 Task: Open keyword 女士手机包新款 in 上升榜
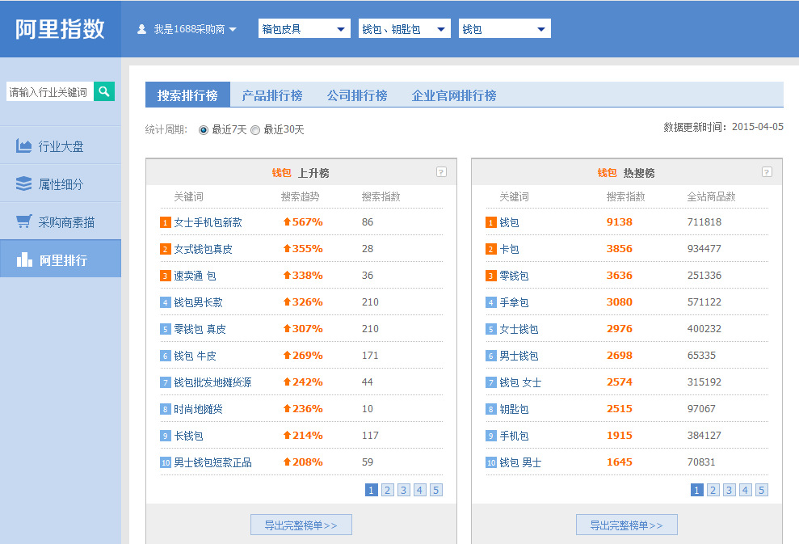pos(208,222)
